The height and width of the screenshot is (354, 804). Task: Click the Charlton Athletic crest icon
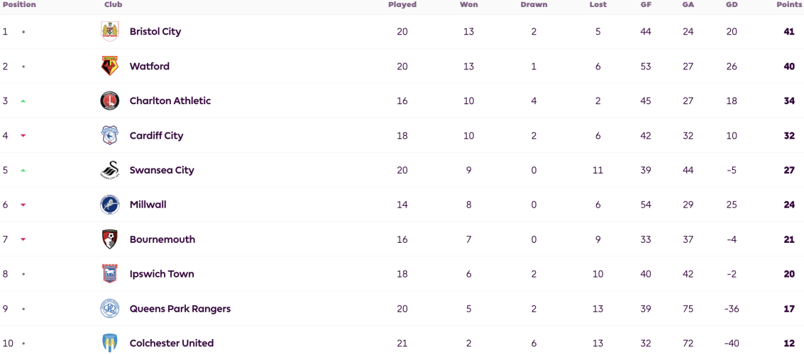pyautogui.click(x=110, y=101)
